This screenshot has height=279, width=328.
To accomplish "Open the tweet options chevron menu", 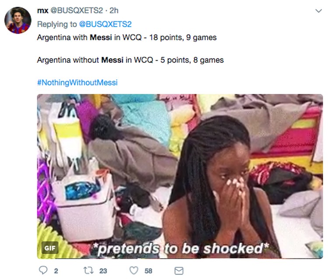I will [318, 10].
